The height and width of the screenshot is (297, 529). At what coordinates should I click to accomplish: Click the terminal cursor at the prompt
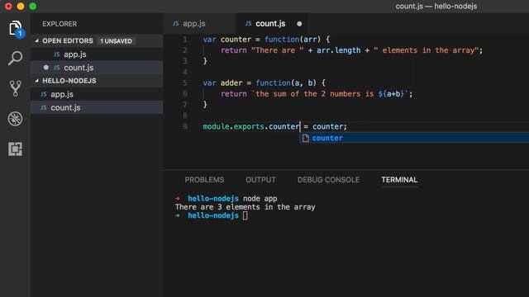point(245,215)
